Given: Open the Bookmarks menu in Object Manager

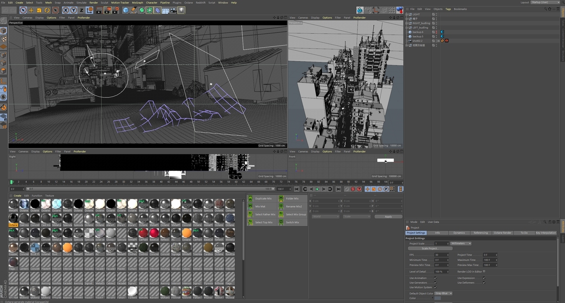Looking at the screenshot, I should tap(460, 9).
